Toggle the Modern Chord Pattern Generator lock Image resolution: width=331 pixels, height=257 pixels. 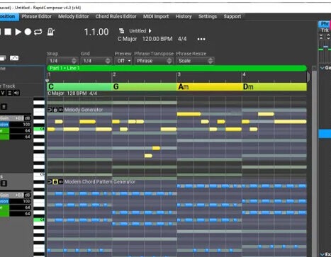[x=55, y=181]
